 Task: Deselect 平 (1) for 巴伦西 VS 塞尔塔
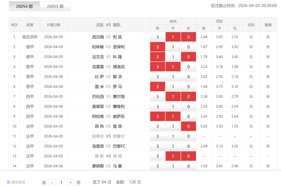[173, 97]
